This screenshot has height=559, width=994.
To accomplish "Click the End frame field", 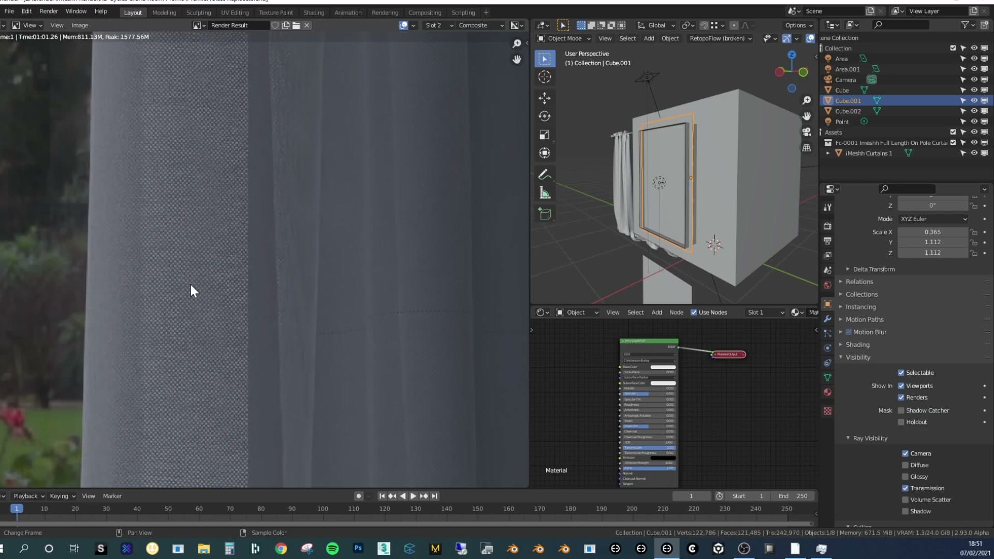I will point(793,496).
